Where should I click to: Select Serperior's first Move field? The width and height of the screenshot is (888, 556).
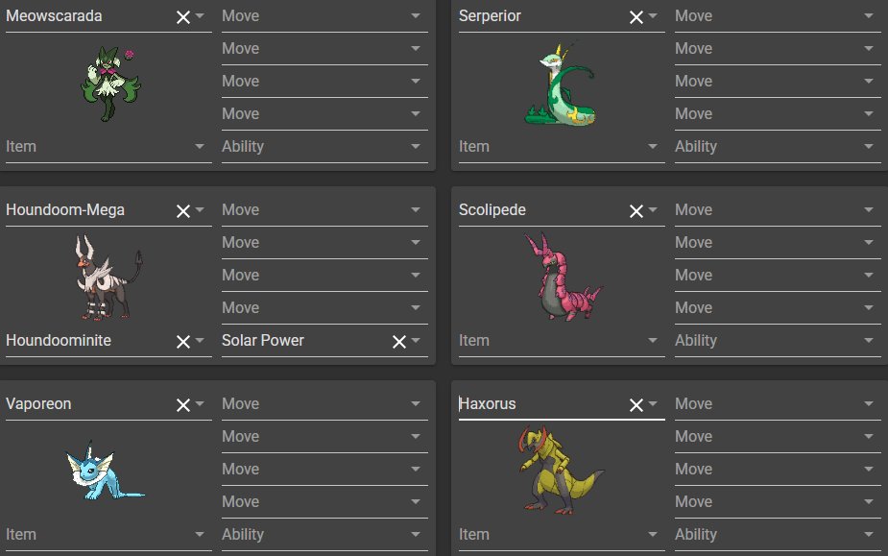(x=778, y=16)
